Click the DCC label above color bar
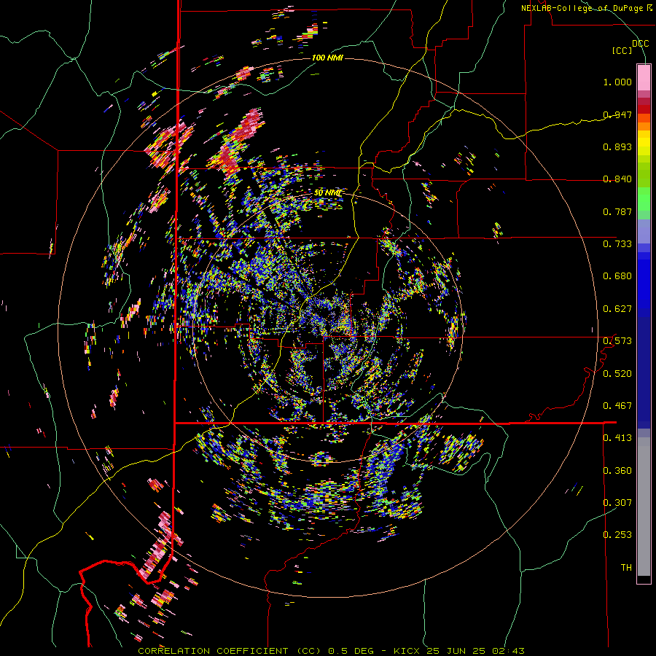Image resolution: width=656 pixels, height=656 pixels. click(640, 44)
